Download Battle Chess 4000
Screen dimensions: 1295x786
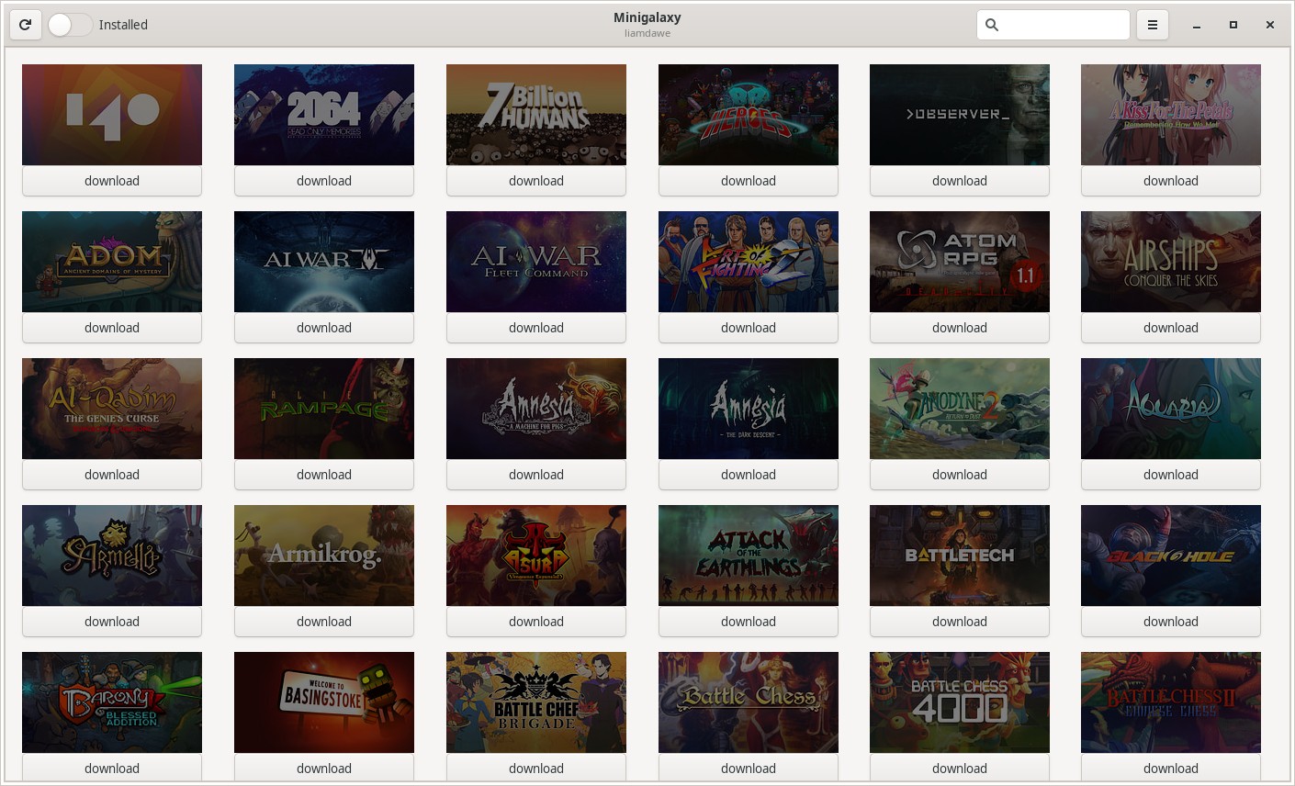[x=960, y=768]
